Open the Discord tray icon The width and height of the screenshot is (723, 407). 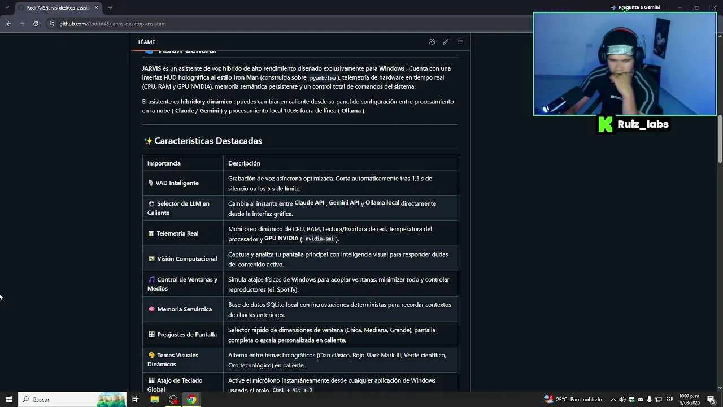point(641,400)
